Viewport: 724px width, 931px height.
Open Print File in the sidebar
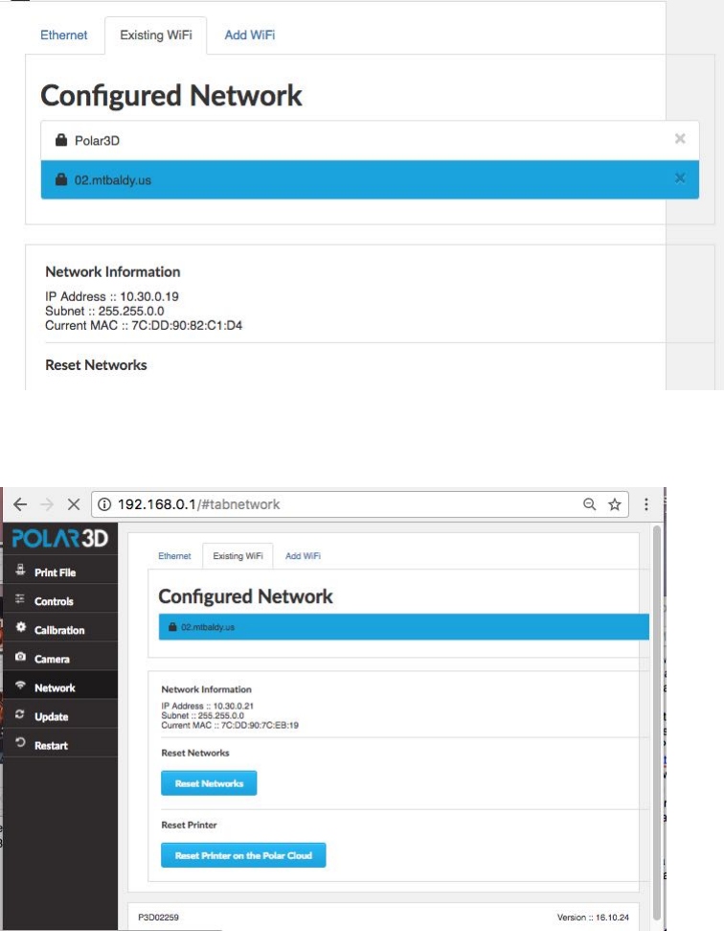pos(60,571)
